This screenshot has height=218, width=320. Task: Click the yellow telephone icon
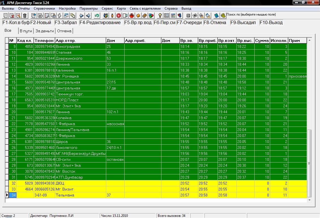223,16
